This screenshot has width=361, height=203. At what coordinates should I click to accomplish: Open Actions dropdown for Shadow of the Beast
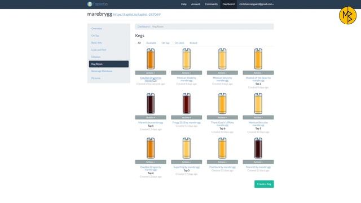pyautogui.click(x=258, y=73)
